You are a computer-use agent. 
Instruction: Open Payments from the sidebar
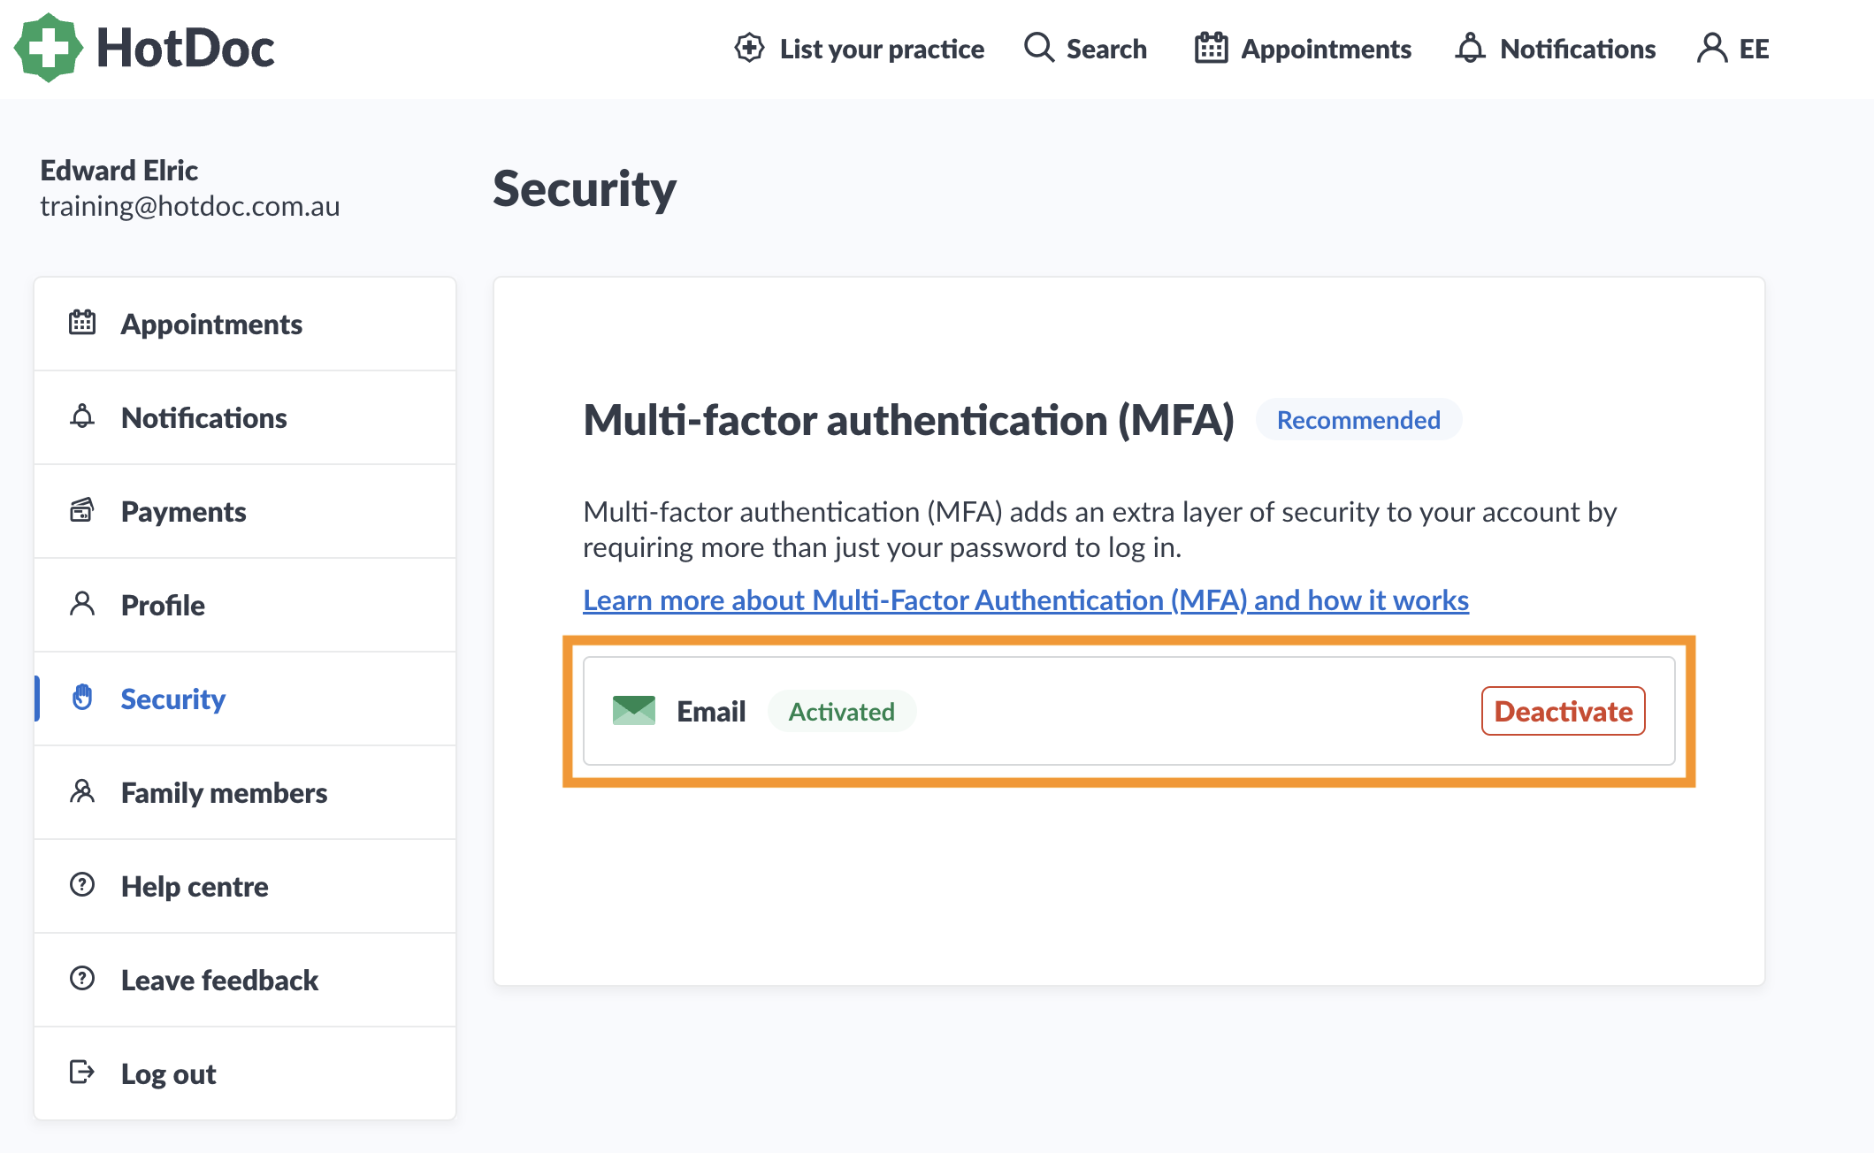click(245, 511)
